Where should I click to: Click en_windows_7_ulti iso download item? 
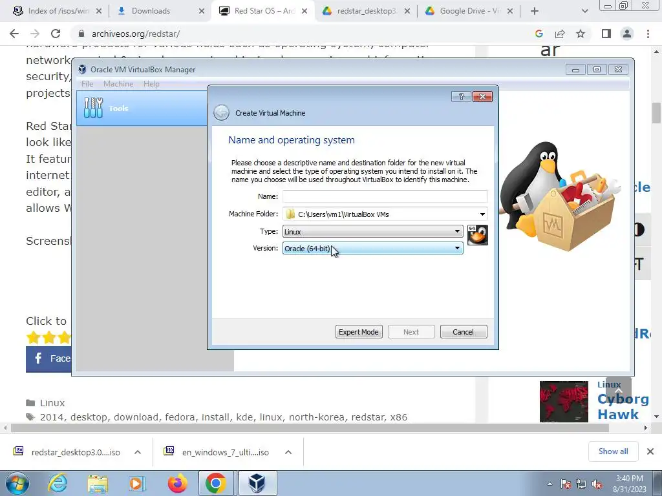pyautogui.click(x=216, y=452)
